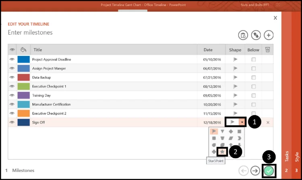Click the import/refresh data icon

tap(256, 35)
